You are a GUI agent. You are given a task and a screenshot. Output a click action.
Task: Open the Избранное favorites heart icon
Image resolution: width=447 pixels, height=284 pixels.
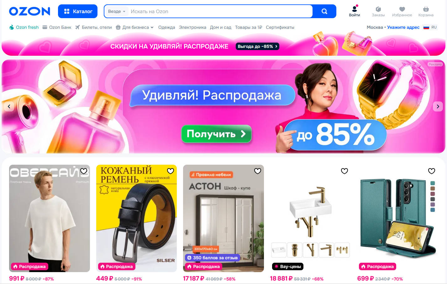402,11
